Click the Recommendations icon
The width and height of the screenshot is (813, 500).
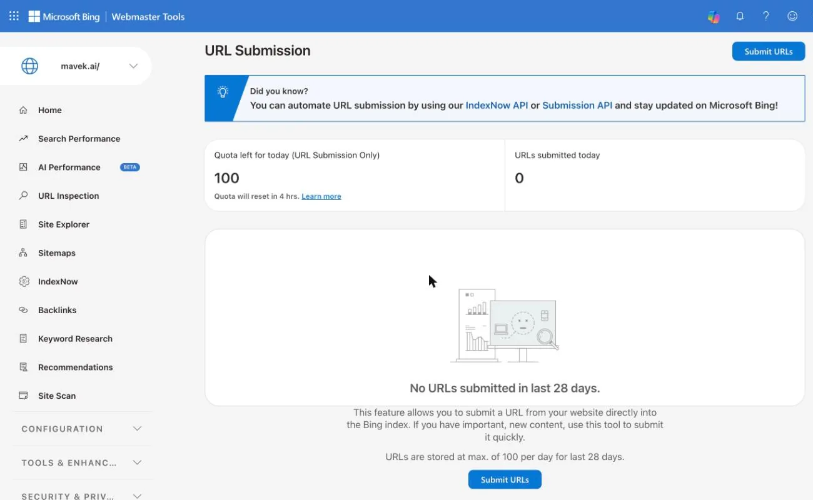24,367
